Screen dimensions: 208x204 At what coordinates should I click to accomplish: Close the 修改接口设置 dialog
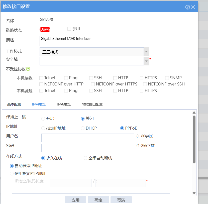pos(193,7)
